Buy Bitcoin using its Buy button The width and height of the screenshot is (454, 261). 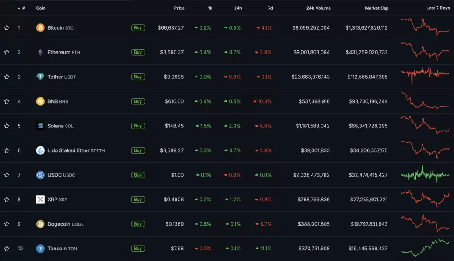[138, 28]
